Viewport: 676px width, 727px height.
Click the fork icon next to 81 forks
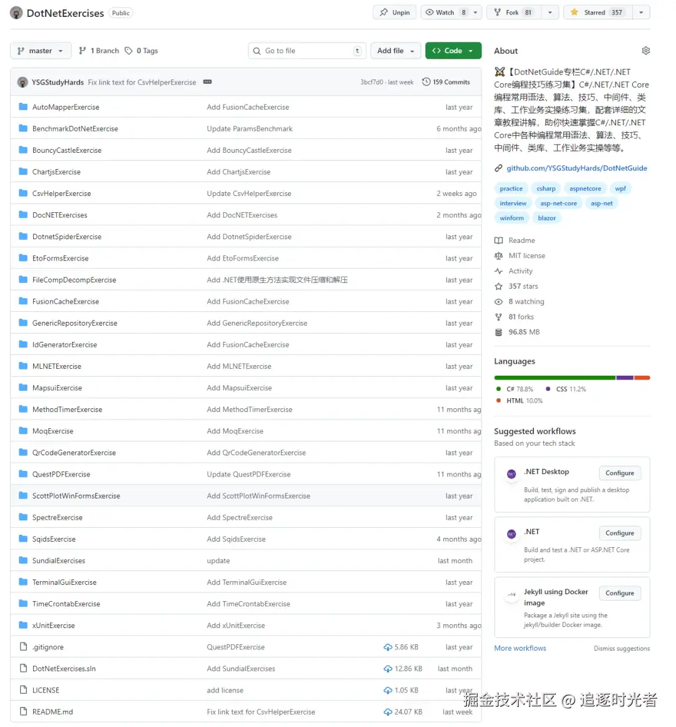tap(498, 317)
